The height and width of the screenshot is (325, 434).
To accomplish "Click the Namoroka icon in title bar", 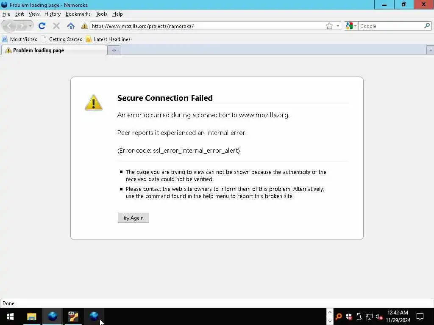I will point(4,5).
